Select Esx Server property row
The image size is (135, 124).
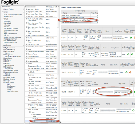[x=41, y=90]
